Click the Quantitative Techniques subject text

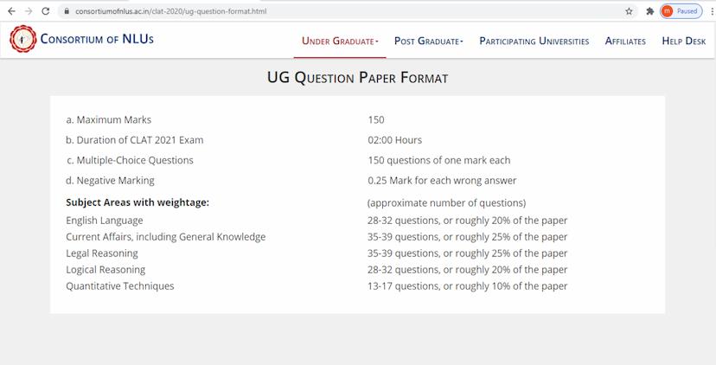point(119,286)
